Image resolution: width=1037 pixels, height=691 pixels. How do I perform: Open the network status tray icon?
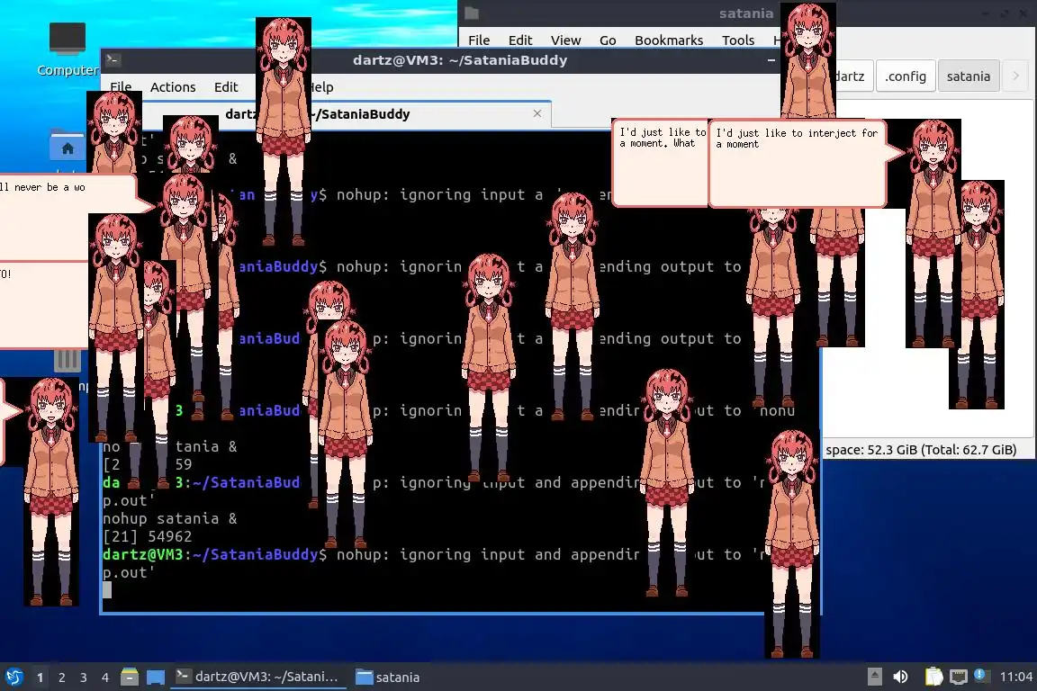(959, 677)
